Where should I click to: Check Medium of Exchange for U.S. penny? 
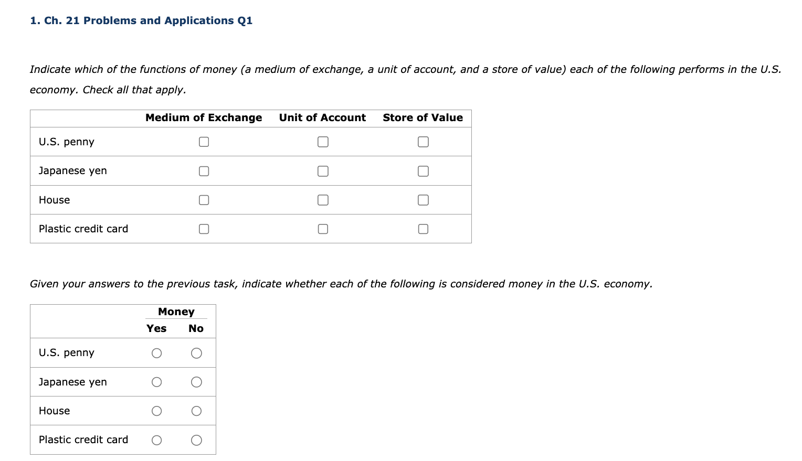tap(204, 142)
